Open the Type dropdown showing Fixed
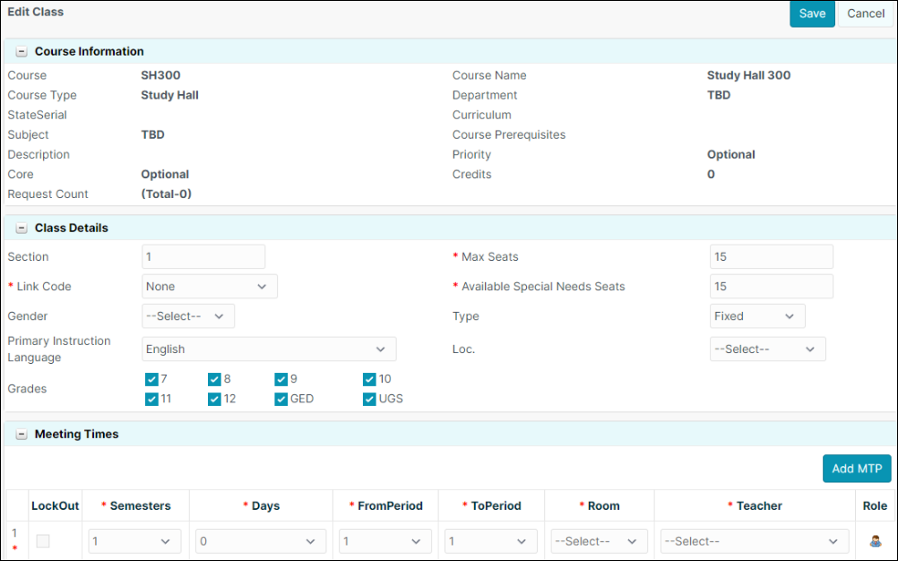This screenshot has width=898, height=561. click(x=757, y=316)
